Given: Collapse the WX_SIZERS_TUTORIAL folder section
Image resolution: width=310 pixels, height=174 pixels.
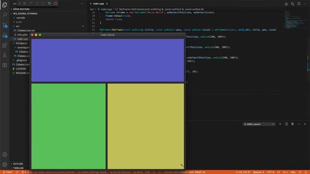Looking at the screenshot, I should [x=25, y=14].
